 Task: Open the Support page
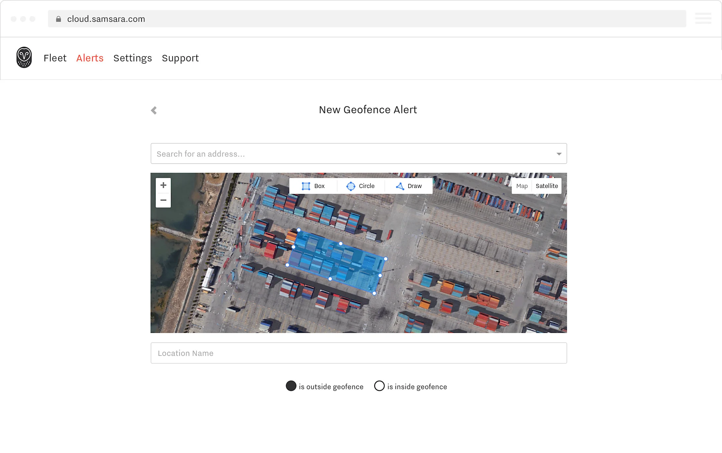point(180,58)
